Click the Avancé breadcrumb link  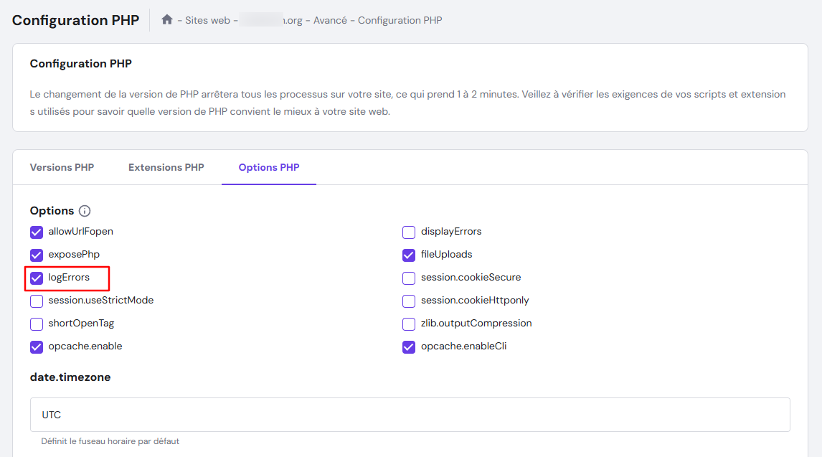pos(331,19)
